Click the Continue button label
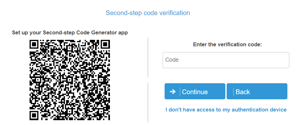307x125 pixels. [195, 92]
